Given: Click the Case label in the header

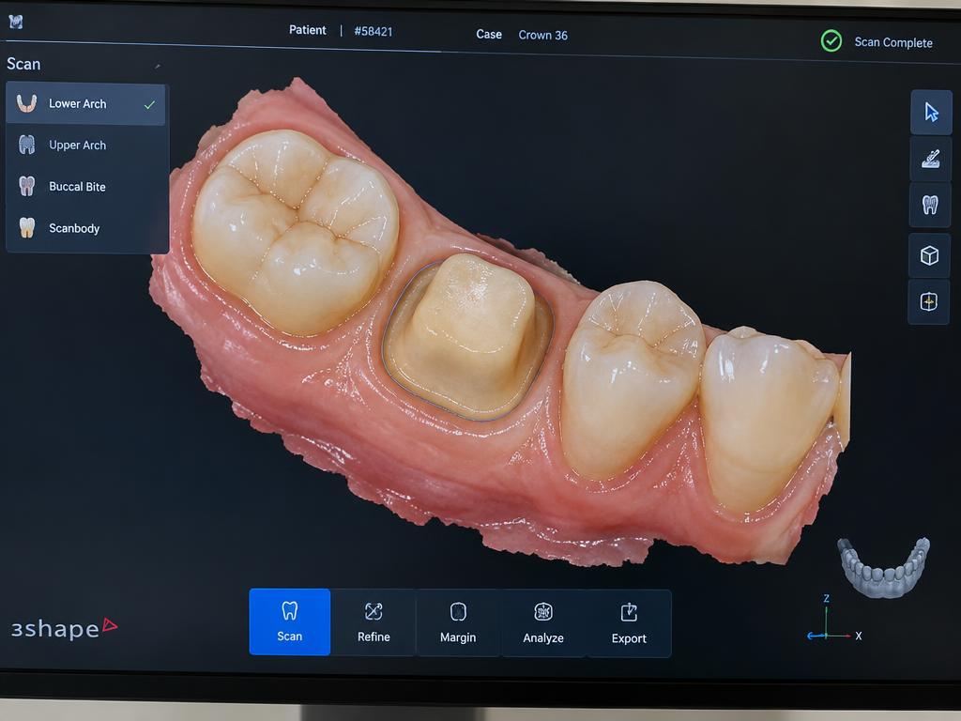Looking at the screenshot, I should (489, 35).
